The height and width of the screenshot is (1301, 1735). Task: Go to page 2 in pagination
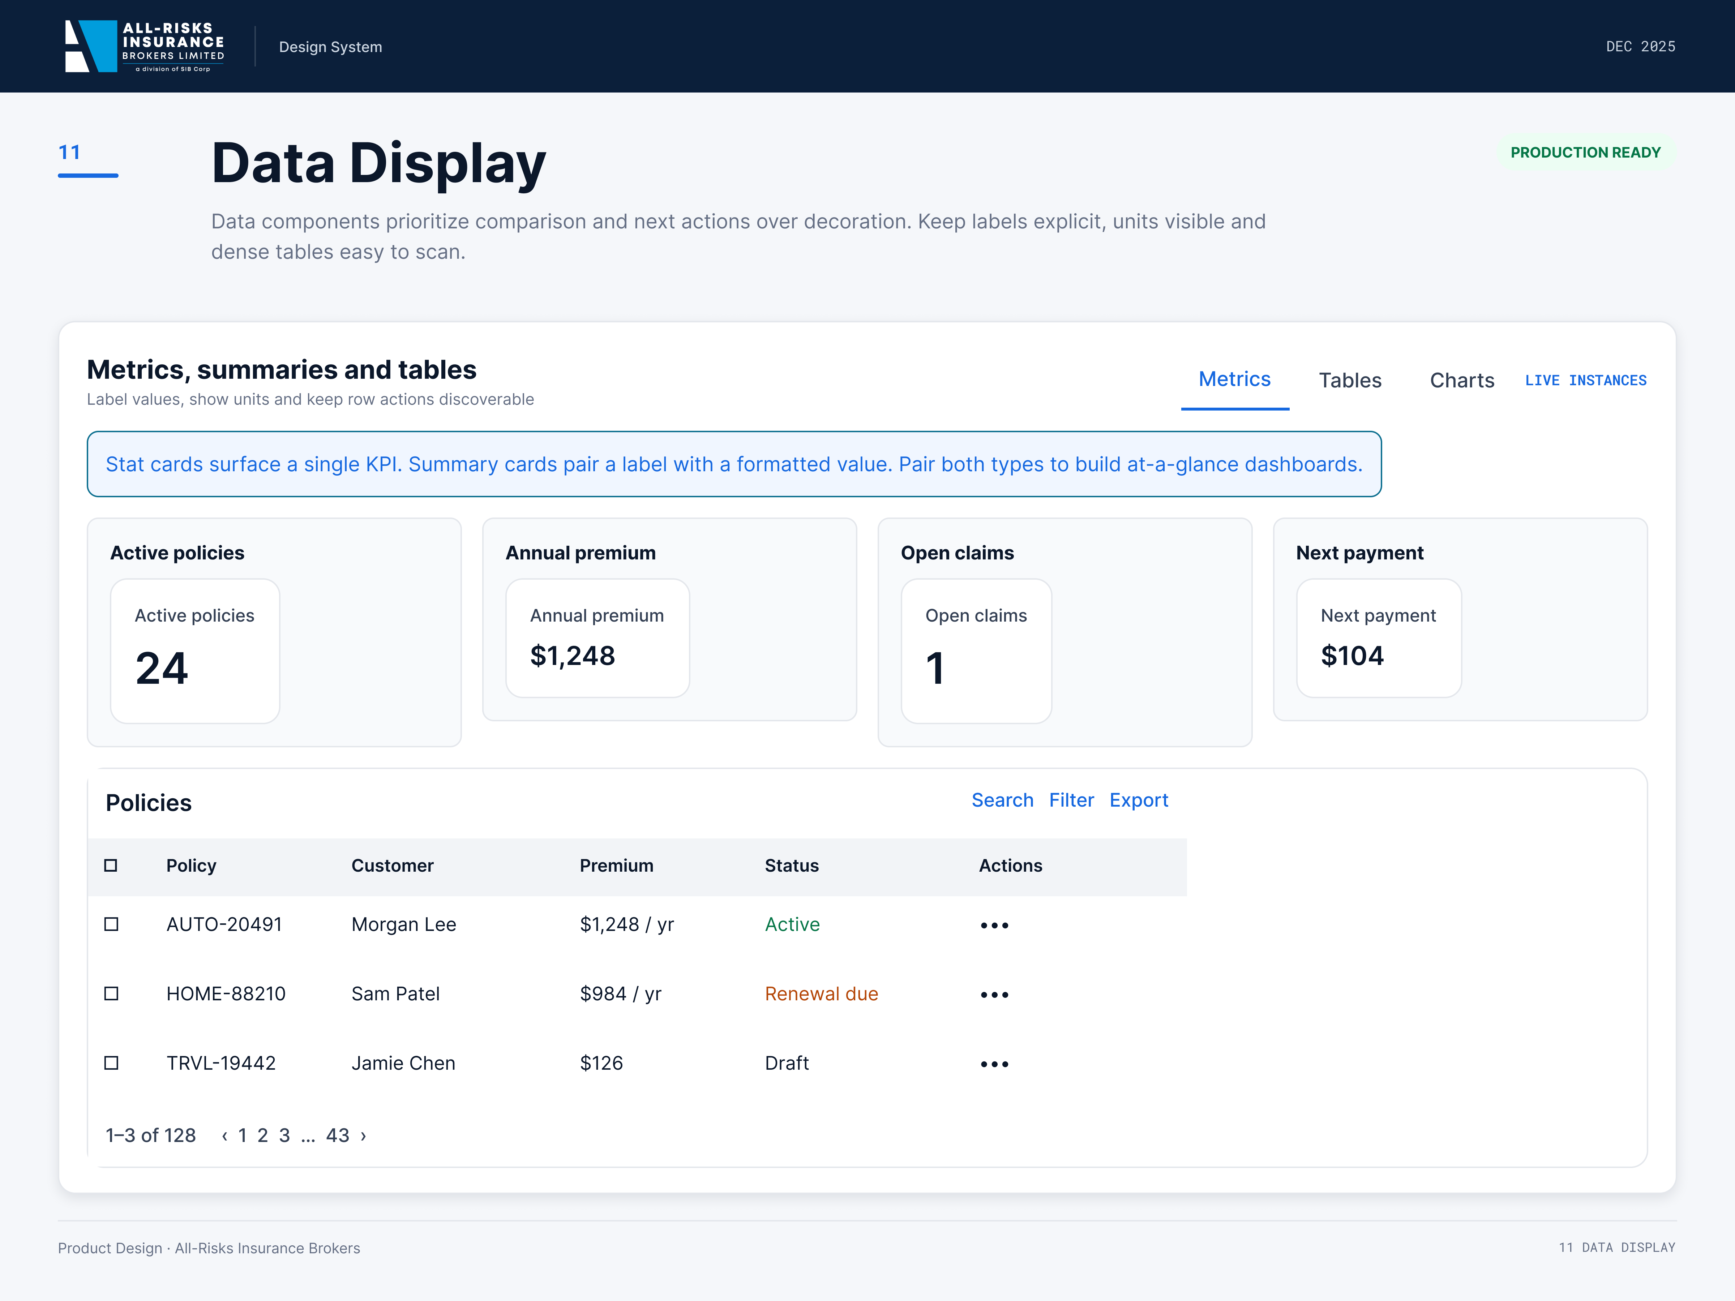tap(263, 1135)
